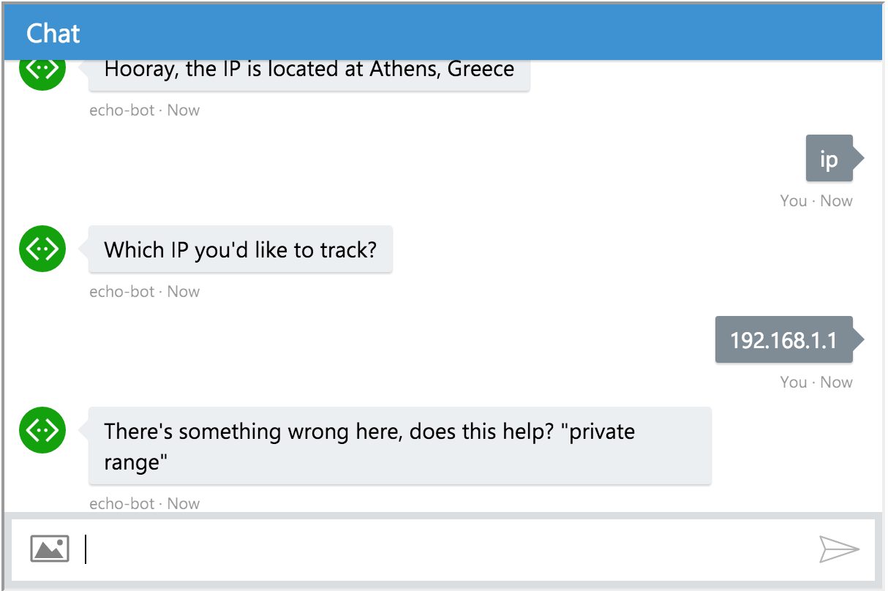Image resolution: width=888 pixels, height=591 pixels.
Task: Select the "192.168.1.1" message bubble
Action: pos(783,340)
